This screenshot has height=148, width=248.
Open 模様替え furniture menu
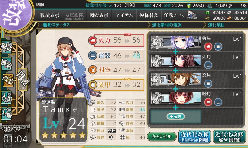(149, 15)
